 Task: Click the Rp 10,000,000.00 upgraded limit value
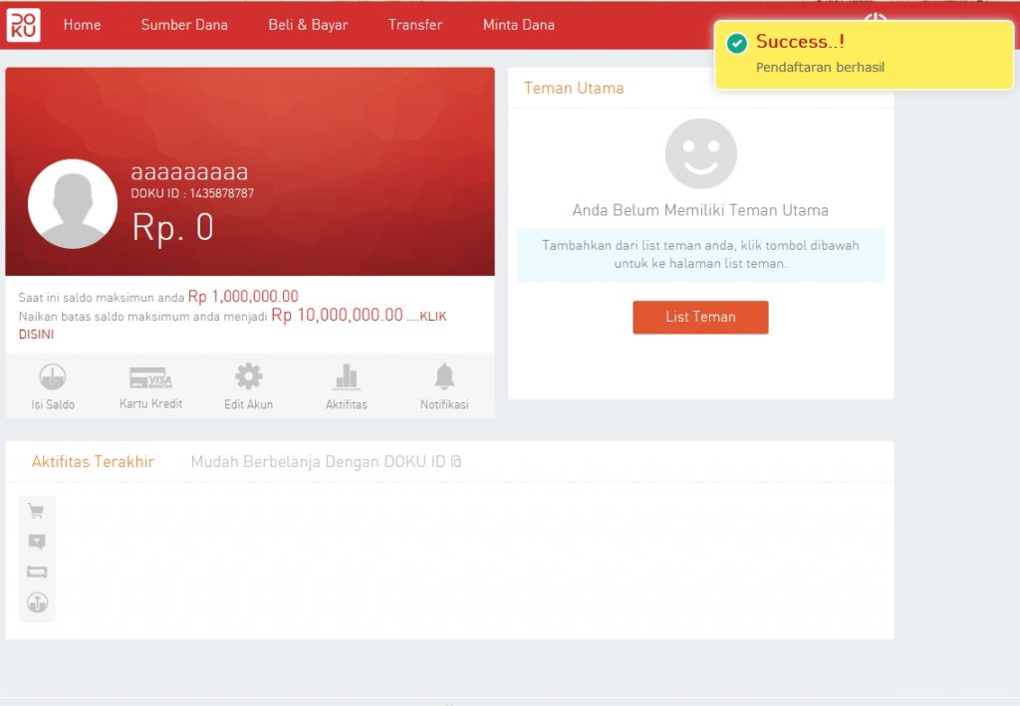click(337, 315)
